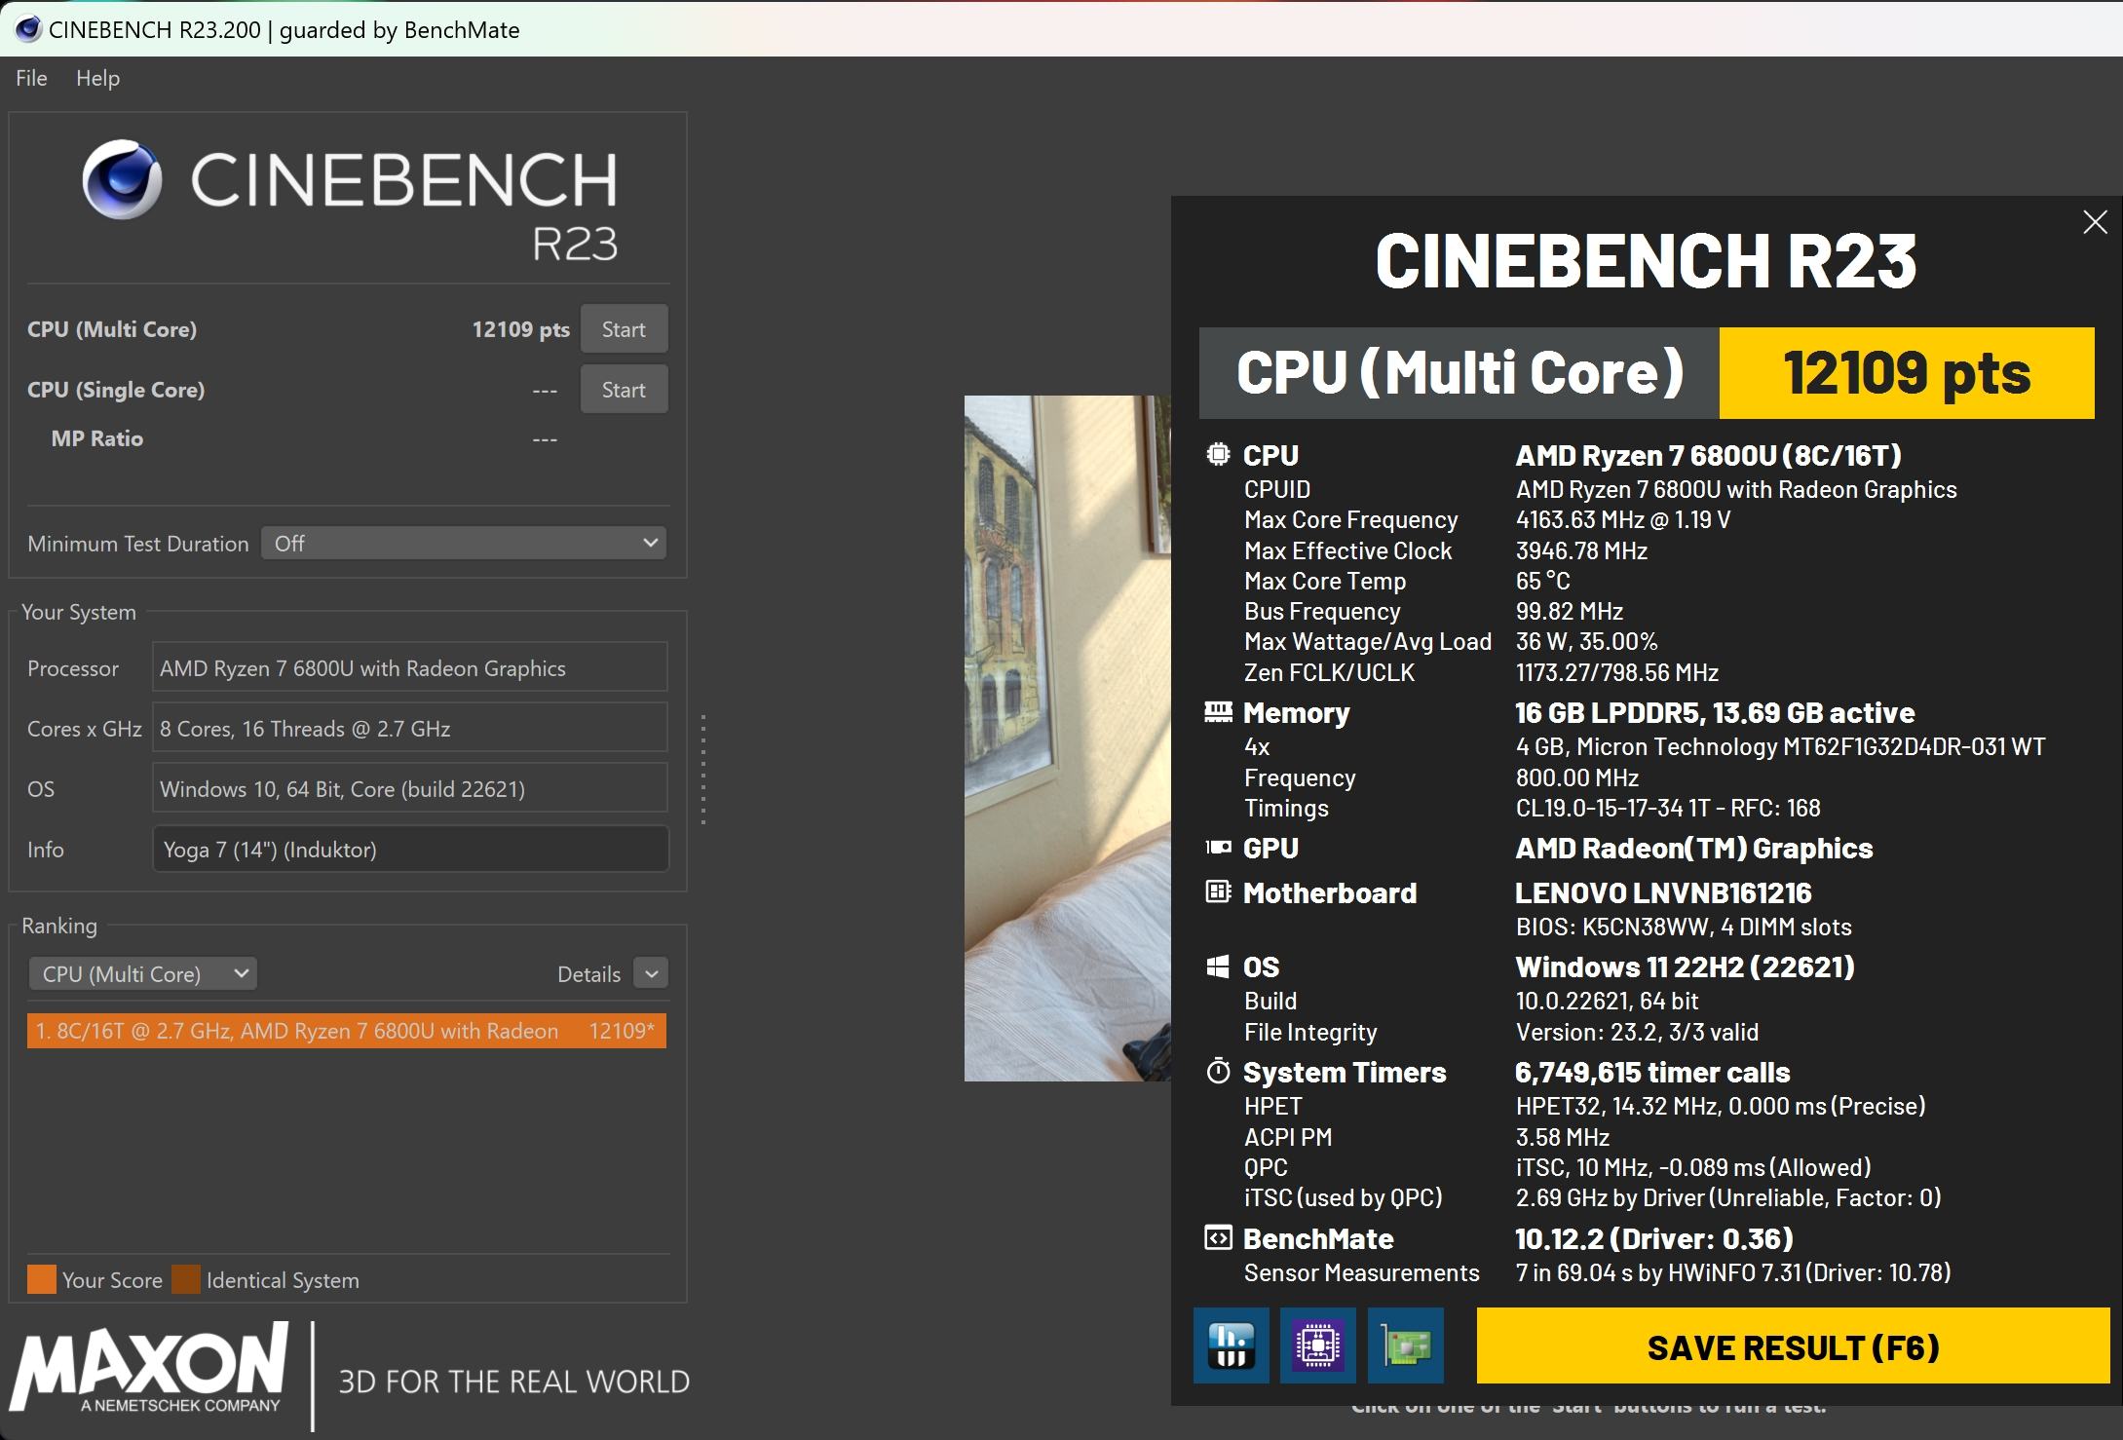The width and height of the screenshot is (2123, 1440).
Task: Click the Windows logo icon beside OS
Action: (1218, 966)
